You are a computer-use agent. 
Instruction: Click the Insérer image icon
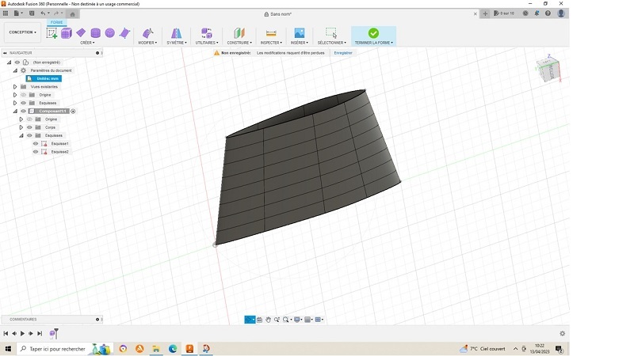[x=299, y=33]
